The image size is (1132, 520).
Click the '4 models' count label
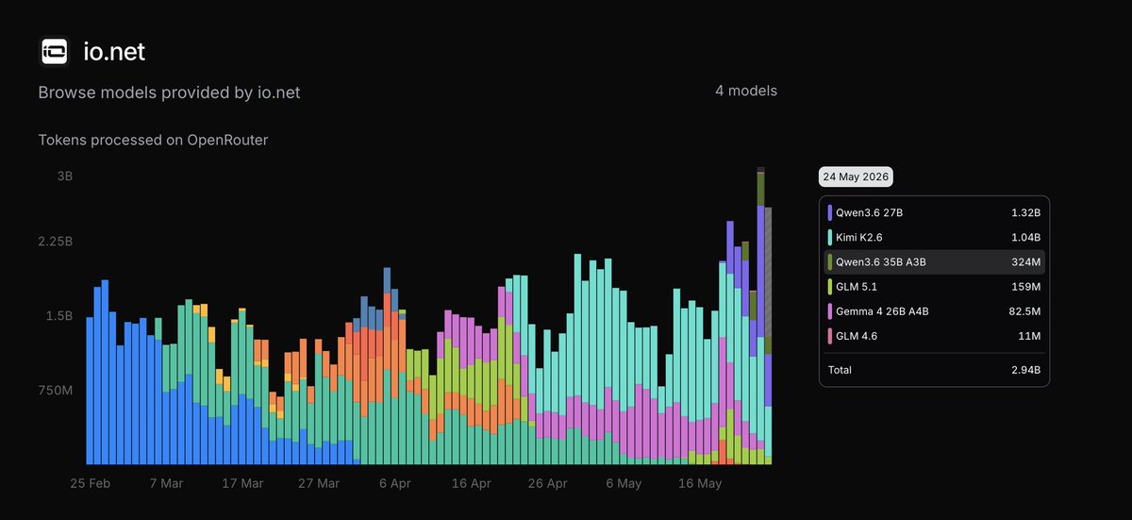click(746, 91)
